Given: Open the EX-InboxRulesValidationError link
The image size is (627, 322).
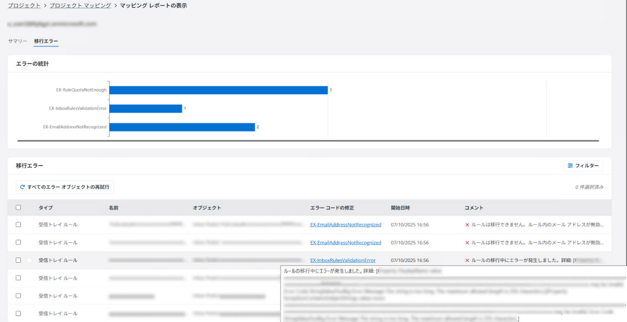Looking at the screenshot, I should click(x=342, y=261).
